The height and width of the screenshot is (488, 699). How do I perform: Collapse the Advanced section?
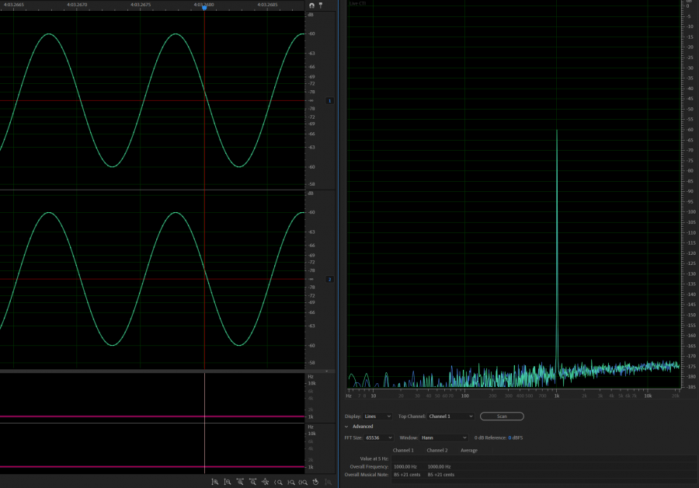coord(347,427)
